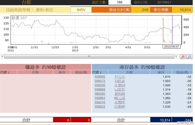Viewport: 195px width, 125px height.
Task: Open warrant code 059373 link
Action: [x=100, y=81]
